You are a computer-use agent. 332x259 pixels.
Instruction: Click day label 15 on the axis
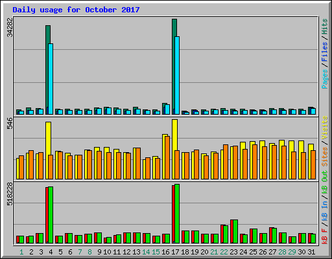point(156,252)
